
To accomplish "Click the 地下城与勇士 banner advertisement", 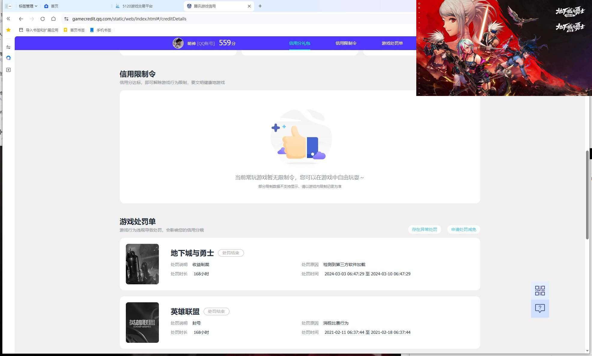I will (x=504, y=48).
